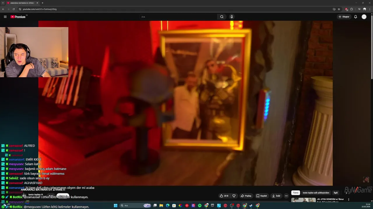The height and width of the screenshot is (209, 373).
Task: Select the ANKARALI BATMAN EV ZİYARETİ tab
Action: 22,3
